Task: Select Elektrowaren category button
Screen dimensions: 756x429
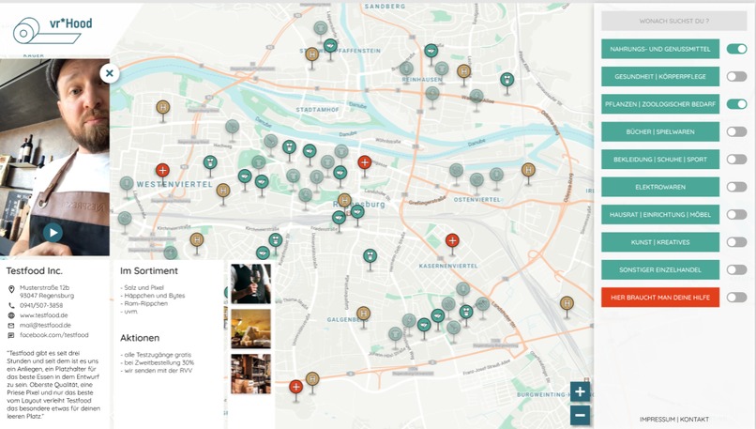Action: tap(660, 187)
